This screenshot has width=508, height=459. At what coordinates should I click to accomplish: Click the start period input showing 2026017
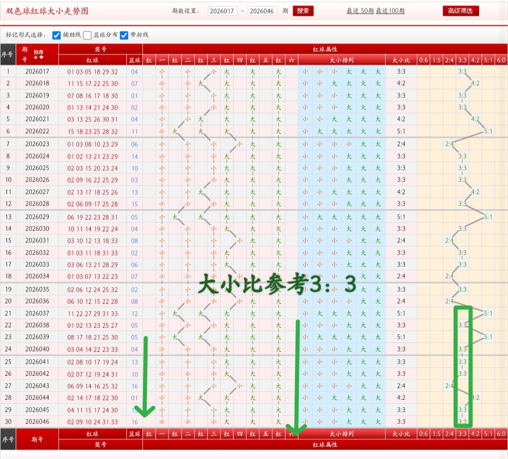pos(222,11)
